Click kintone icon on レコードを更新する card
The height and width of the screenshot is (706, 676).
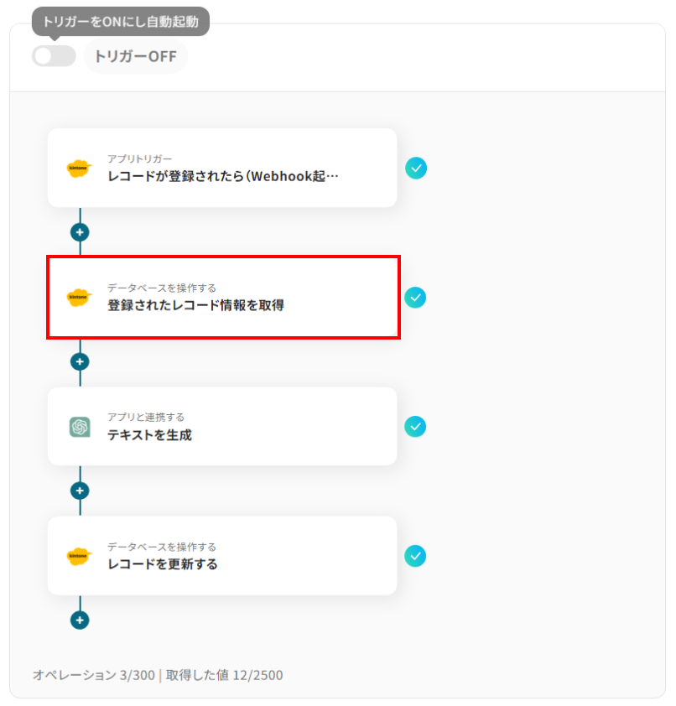click(79, 556)
